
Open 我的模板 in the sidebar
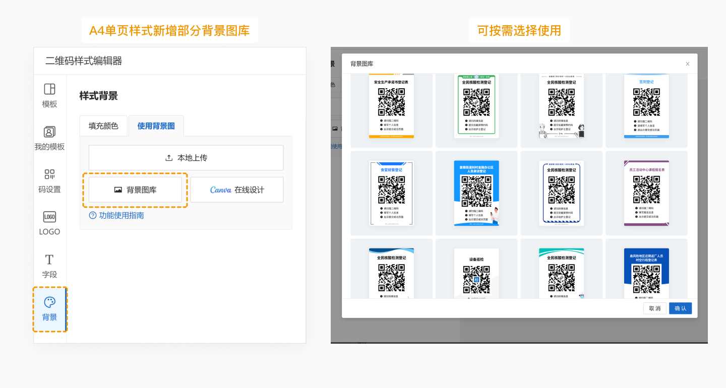[x=49, y=138]
